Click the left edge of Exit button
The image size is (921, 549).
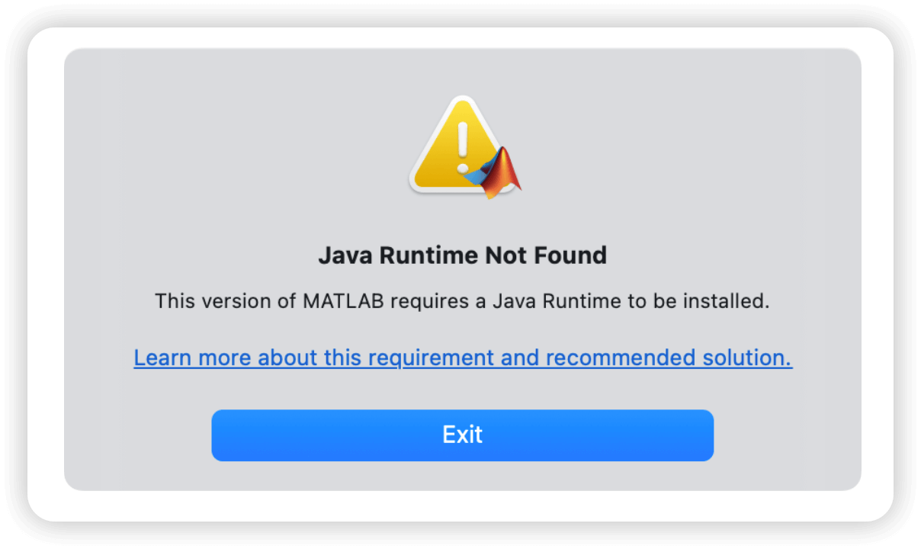(x=216, y=435)
